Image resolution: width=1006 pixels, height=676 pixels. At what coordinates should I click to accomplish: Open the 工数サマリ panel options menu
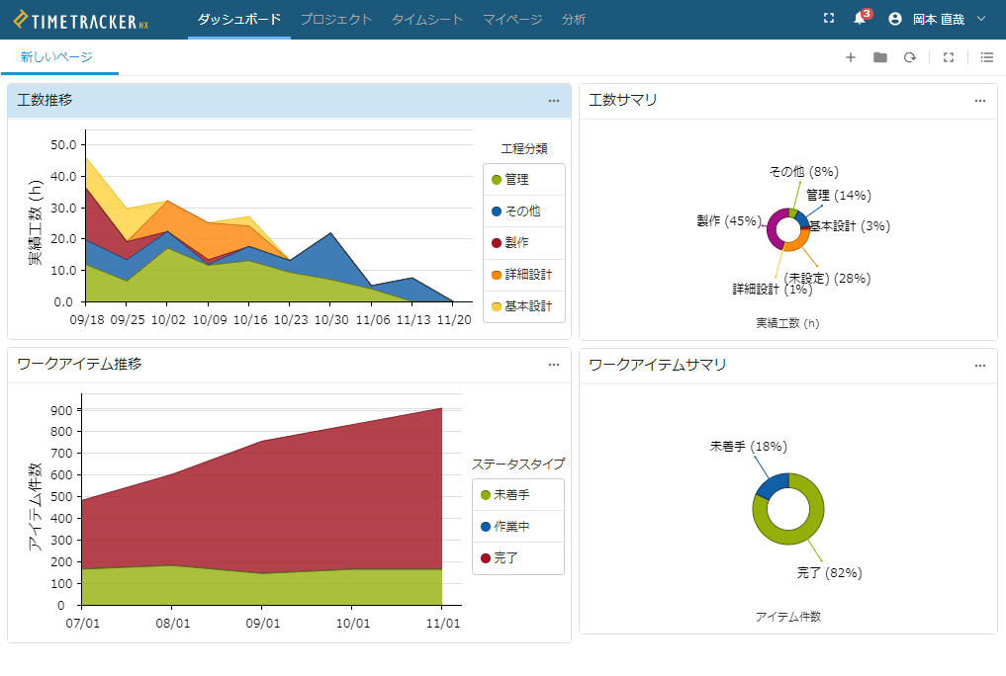pyautogui.click(x=979, y=101)
